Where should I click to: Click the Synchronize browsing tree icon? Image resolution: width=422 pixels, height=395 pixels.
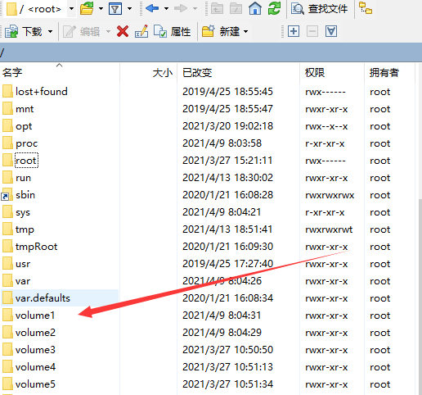[x=366, y=8]
